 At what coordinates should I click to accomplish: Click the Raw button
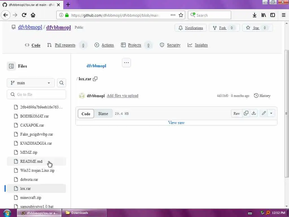(x=237, y=113)
